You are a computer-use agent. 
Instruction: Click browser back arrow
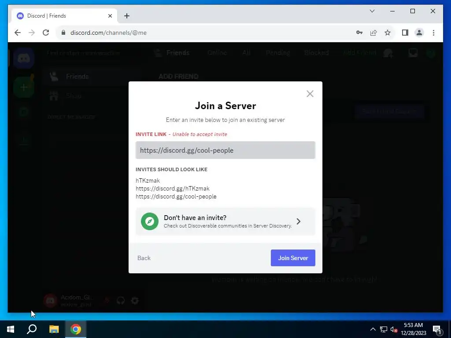coord(18,33)
